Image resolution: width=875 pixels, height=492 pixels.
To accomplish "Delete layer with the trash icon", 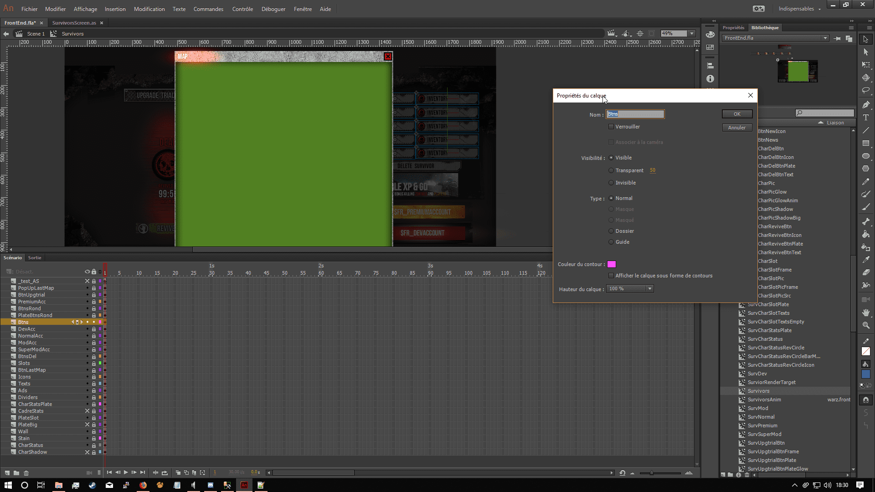I will (26, 473).
